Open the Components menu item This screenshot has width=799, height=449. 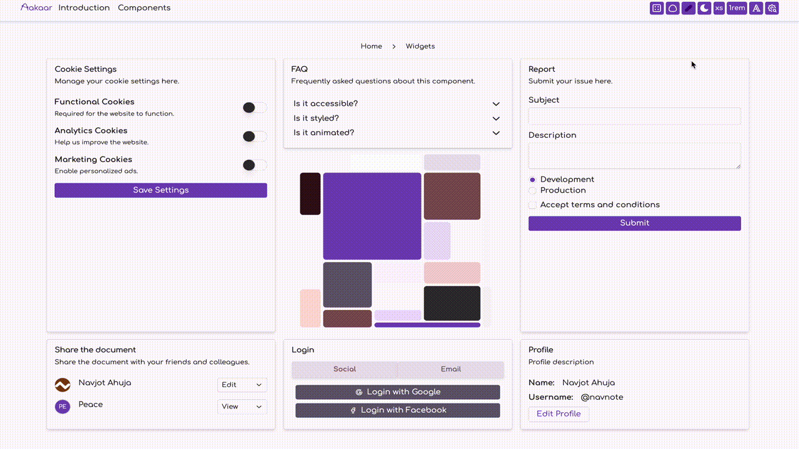pos(144,8)
